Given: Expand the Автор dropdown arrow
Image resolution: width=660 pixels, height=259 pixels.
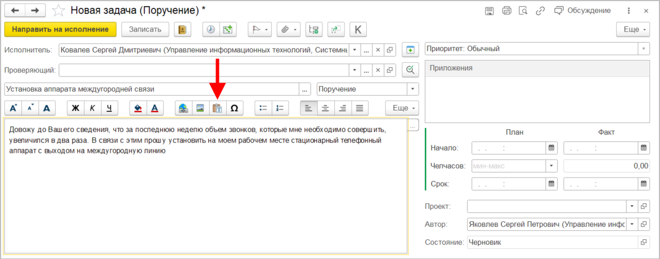Looking at the screenshot, I should click(632, 225).
